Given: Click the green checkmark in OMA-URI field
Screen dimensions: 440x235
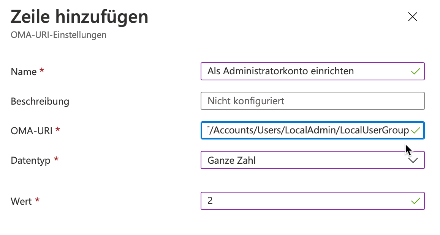Looking at the screenshot, I should 416,130.
